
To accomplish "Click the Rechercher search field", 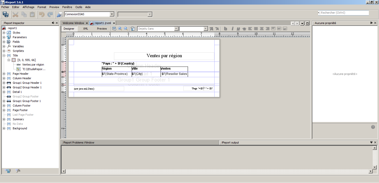I will point(344,13).
